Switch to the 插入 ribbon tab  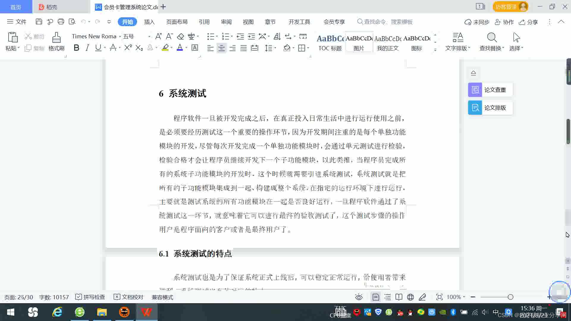tap(149, 22)
